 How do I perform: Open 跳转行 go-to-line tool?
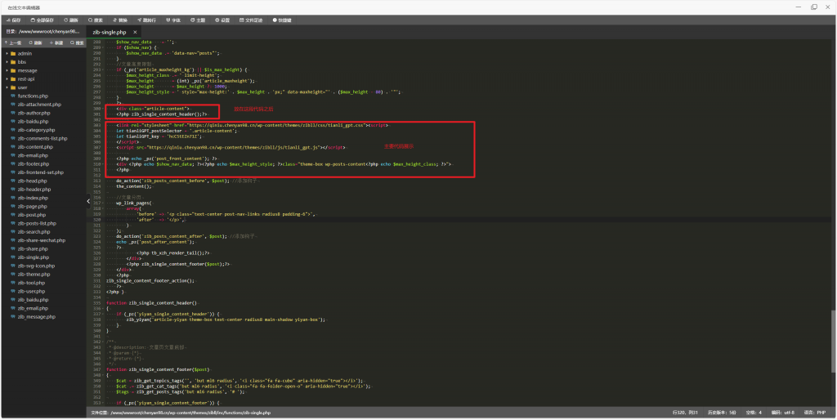coord(147,19)
